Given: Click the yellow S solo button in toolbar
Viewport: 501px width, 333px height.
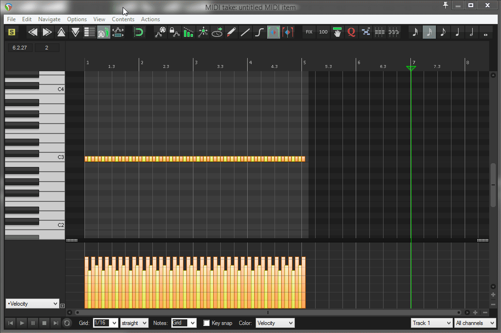Looking at the screenshot, I should pos(12,32).
